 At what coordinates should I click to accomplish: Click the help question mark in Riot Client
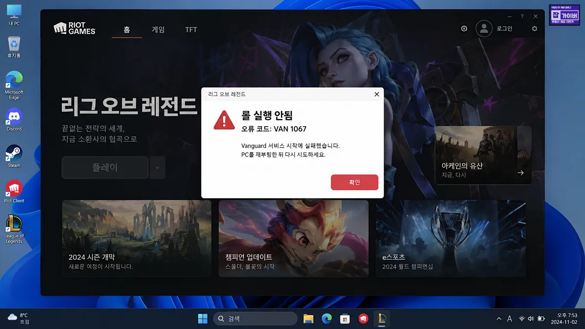(x=522, y=17)
